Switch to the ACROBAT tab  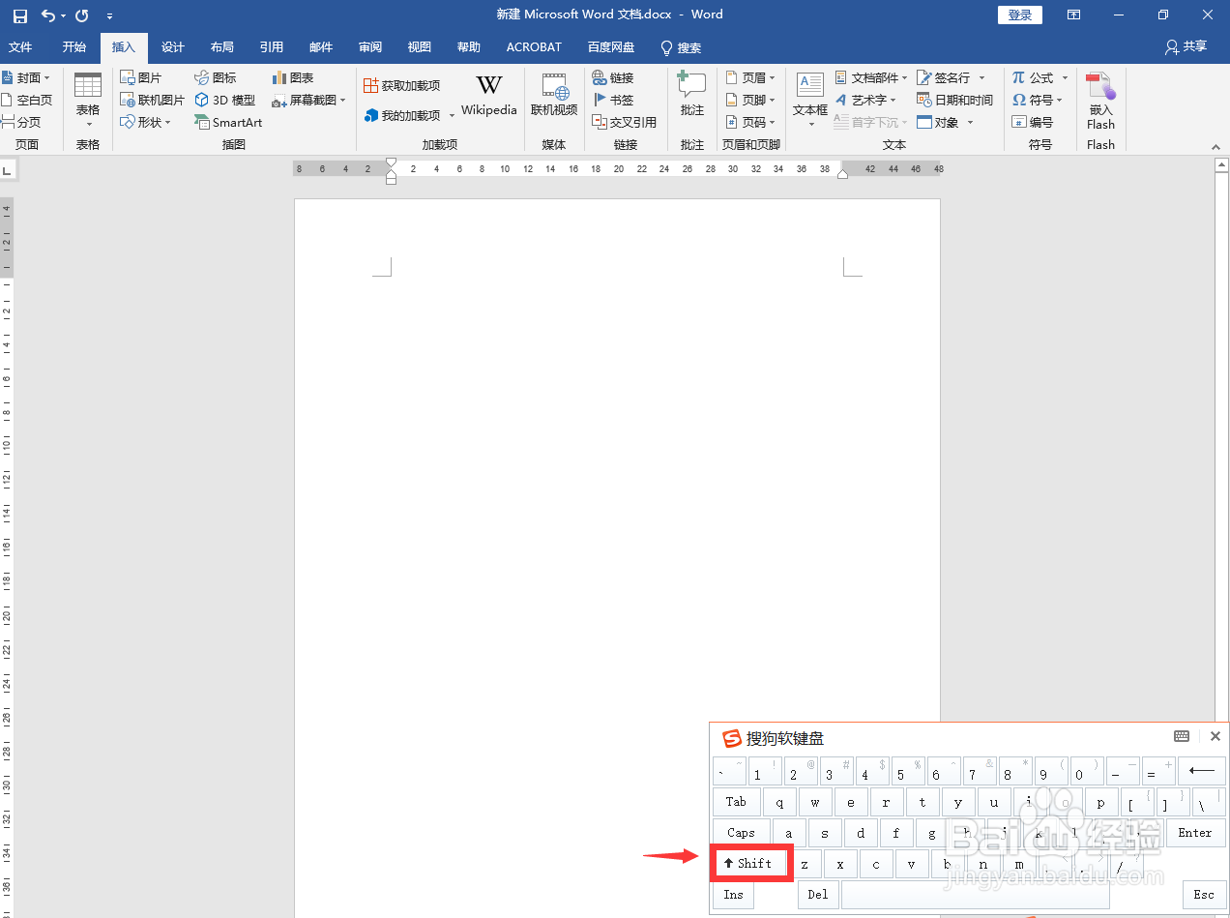click(534, 47)
